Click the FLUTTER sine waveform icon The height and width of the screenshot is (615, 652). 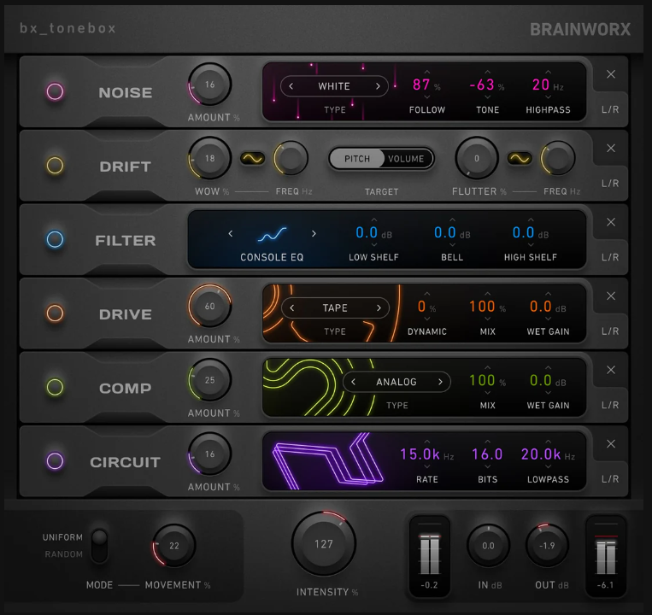click(520, 158)
